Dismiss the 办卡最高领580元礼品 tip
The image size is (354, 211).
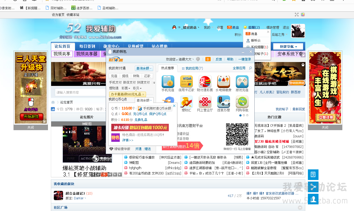coord(143,94)
